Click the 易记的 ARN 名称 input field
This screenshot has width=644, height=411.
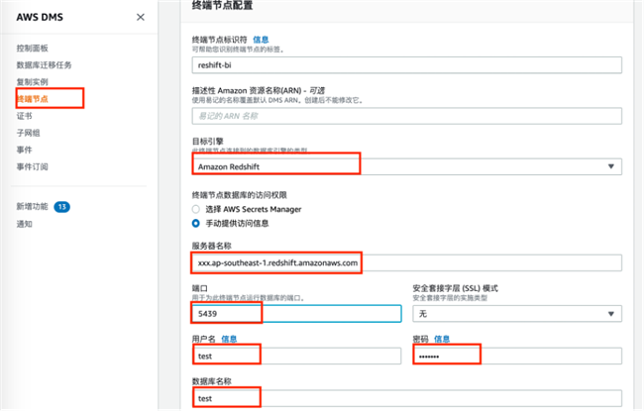coord(406,116)
